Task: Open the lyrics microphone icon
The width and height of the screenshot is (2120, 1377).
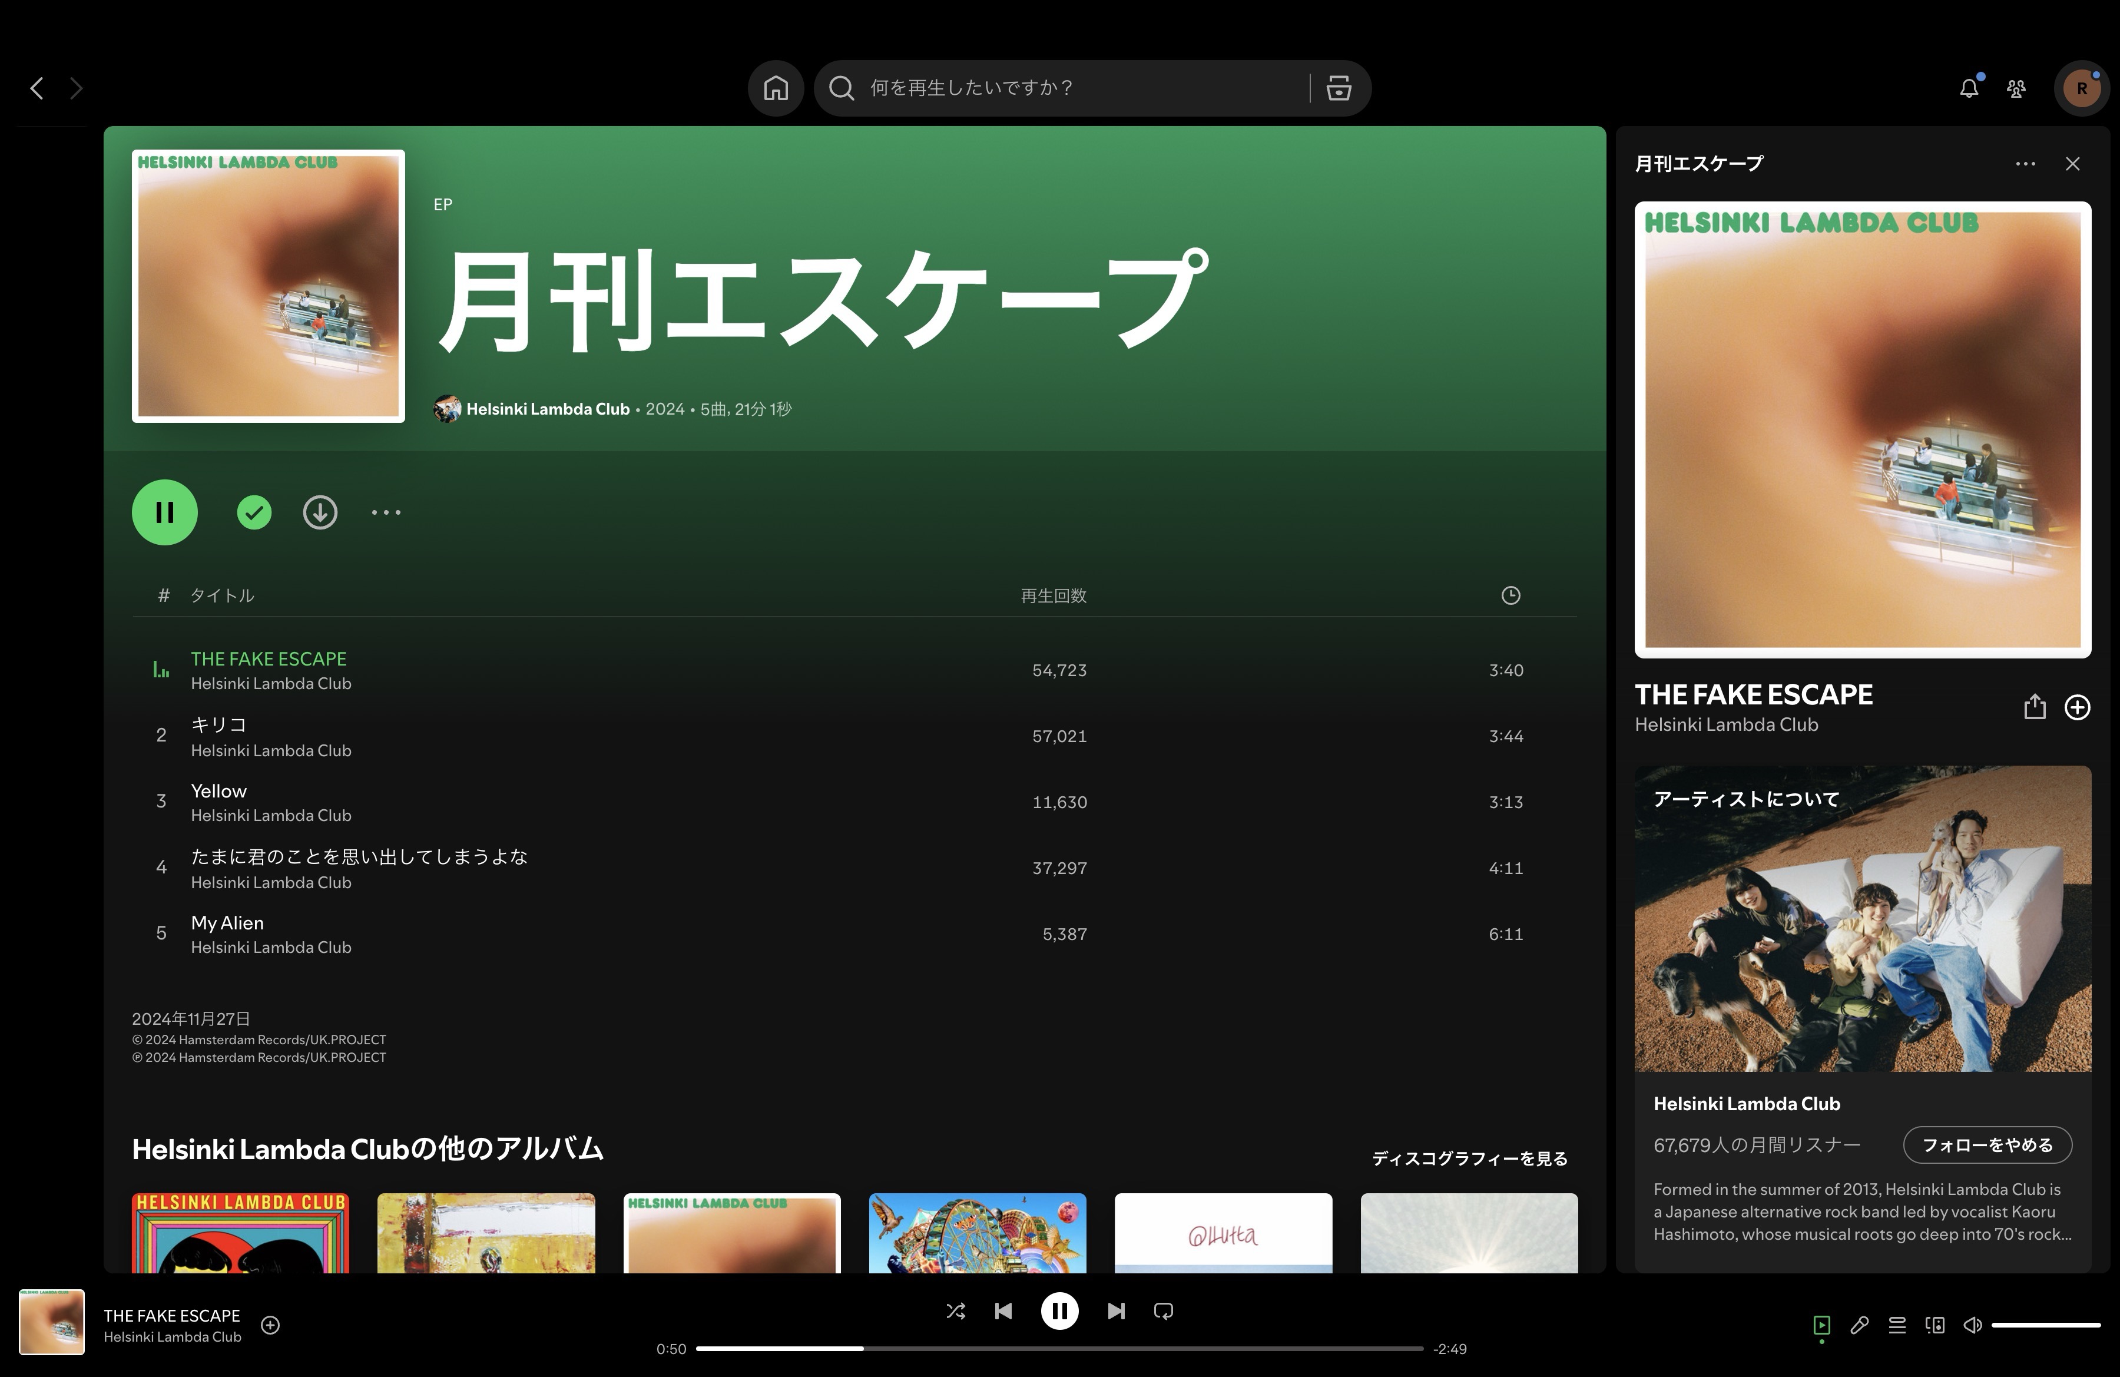Action: pos(1859,1325)
